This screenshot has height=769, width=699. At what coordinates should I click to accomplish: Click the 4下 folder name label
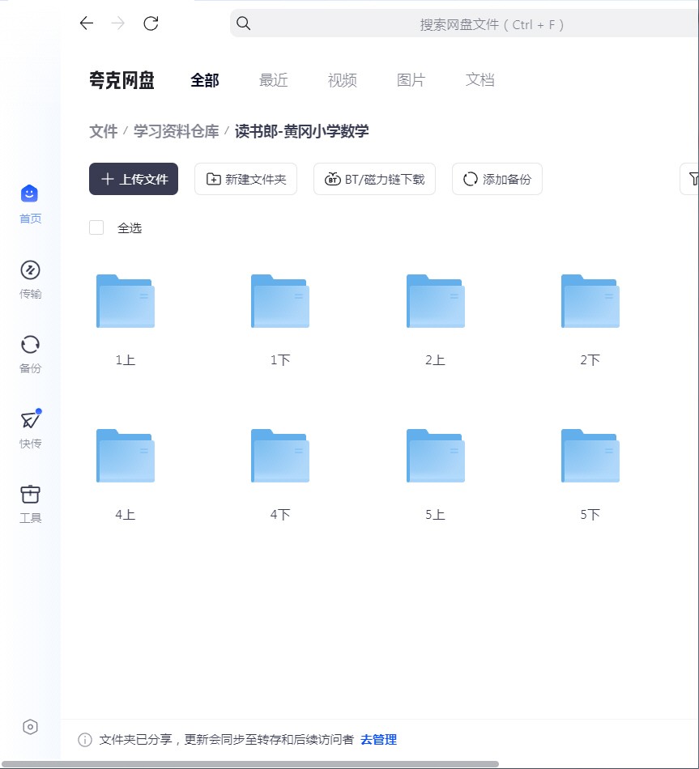click(x=280, y=515)
